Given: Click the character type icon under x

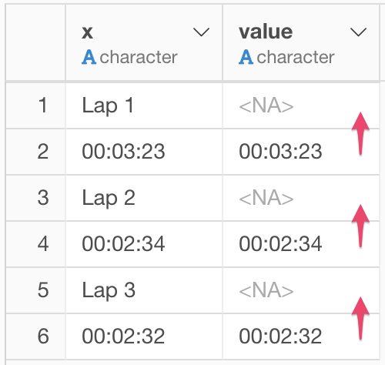Looking at the screenshot, I should [x=89, y=57].
